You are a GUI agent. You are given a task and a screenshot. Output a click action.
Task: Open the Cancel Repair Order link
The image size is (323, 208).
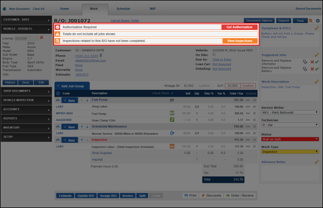coord(125,20)
